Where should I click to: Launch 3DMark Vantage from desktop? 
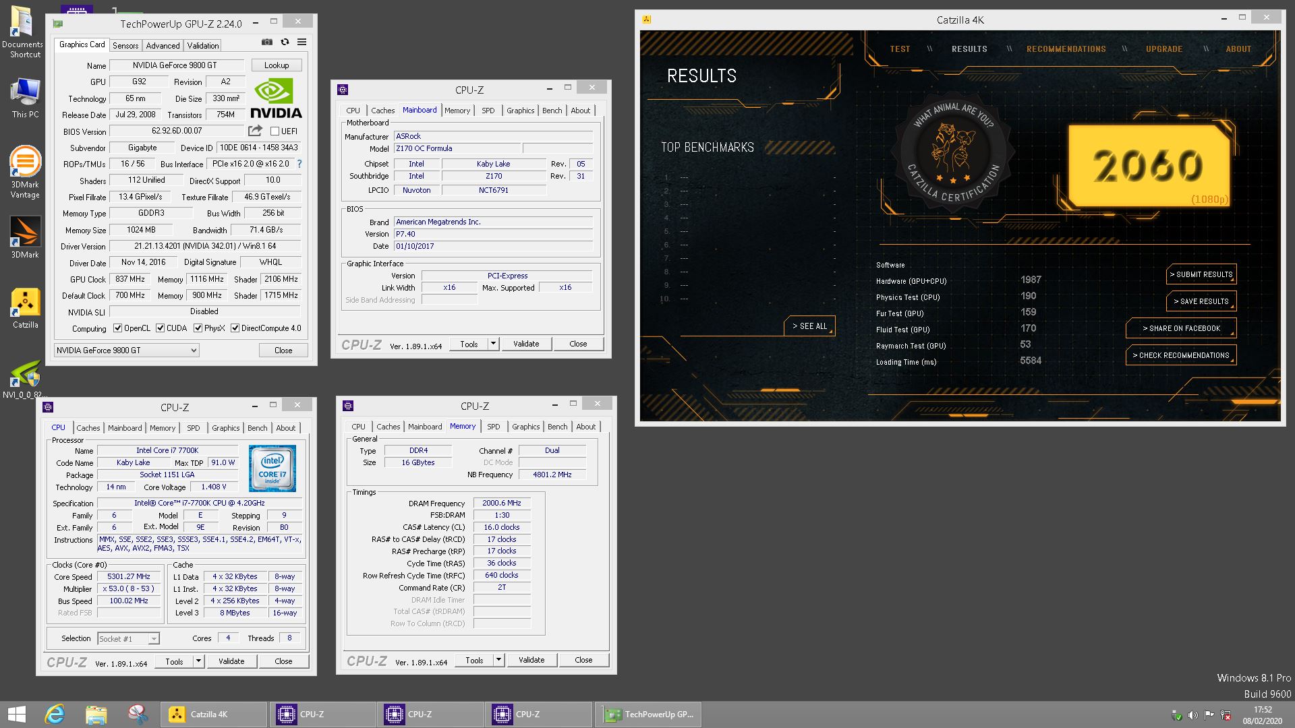(x=25, y=172)
